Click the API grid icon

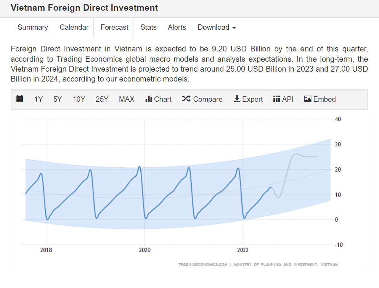click(x=277, y=99)
